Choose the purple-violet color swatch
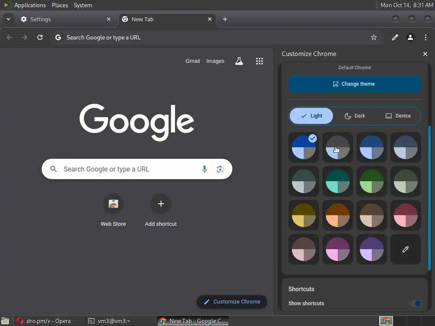The width and height of the screenshot is (435, 326). (371, 249)
